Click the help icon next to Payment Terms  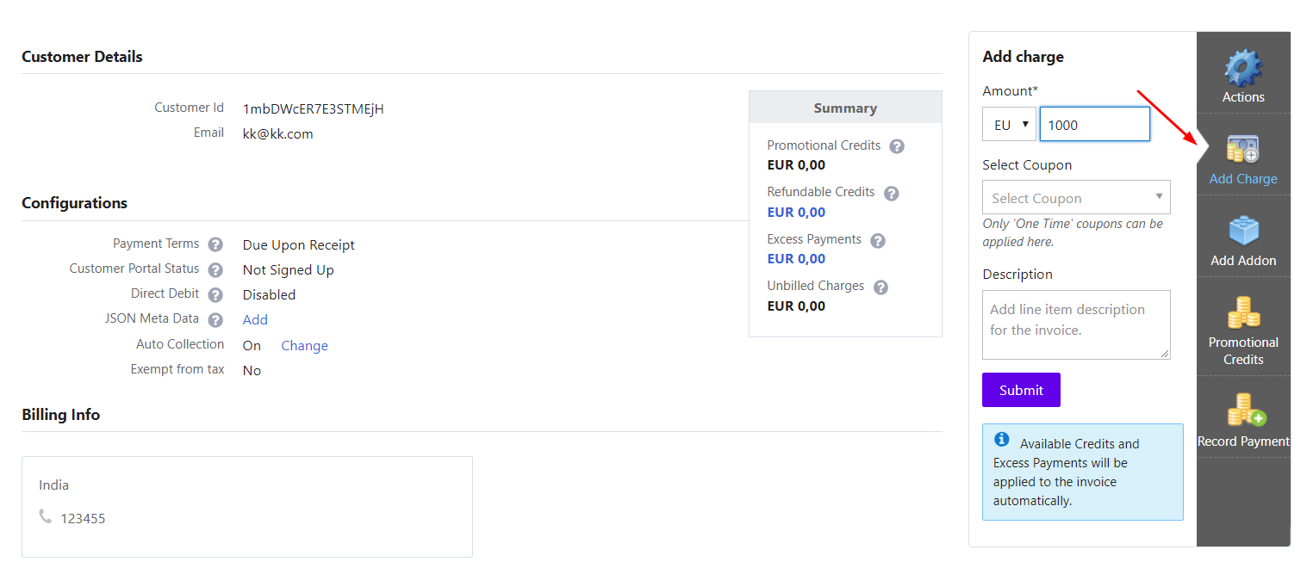point(215,244)
